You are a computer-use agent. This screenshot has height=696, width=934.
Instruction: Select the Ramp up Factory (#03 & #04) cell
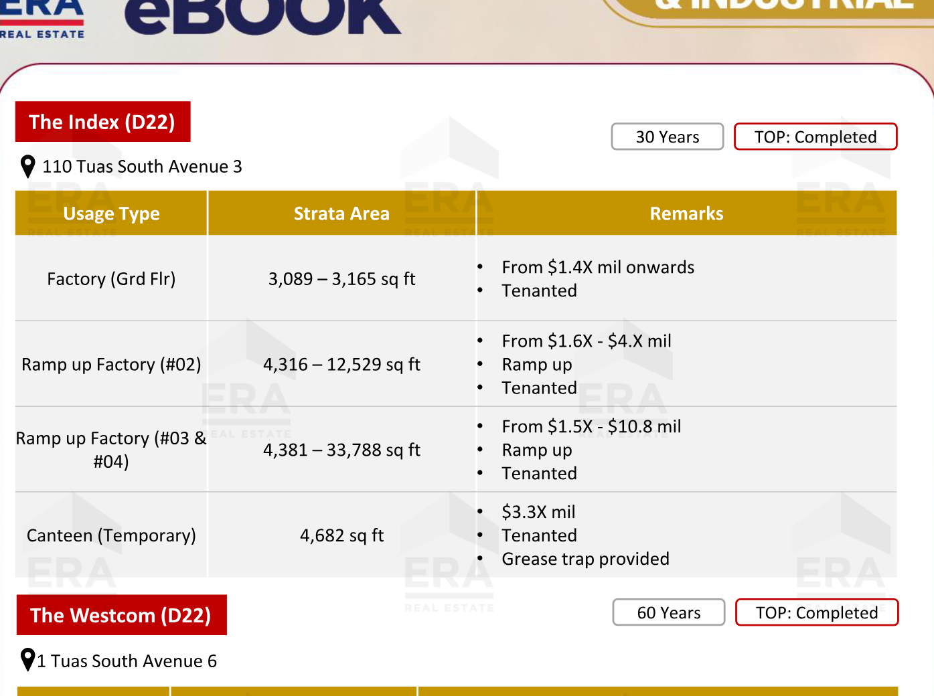(x=111, y=450)
